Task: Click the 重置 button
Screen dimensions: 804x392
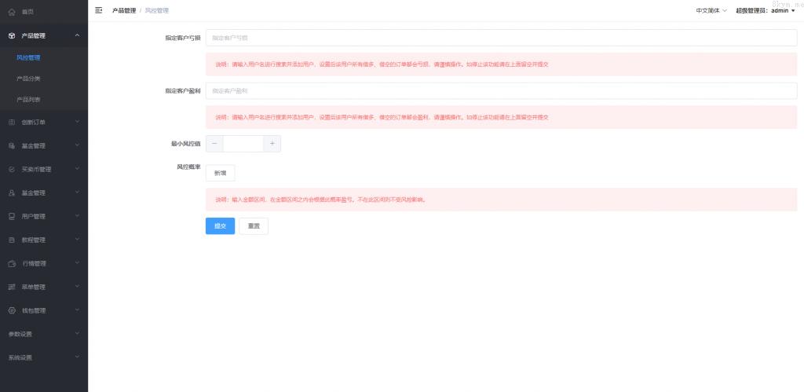Action: click(x=254, y=225)
